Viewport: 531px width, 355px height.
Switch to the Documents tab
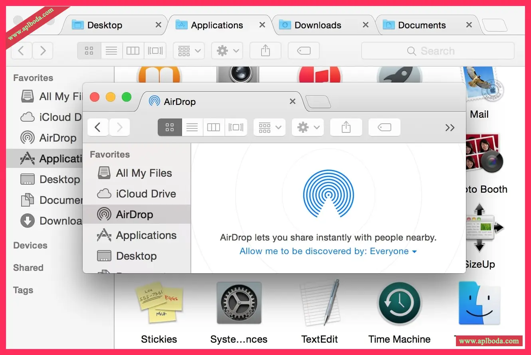tap(421, 25)
